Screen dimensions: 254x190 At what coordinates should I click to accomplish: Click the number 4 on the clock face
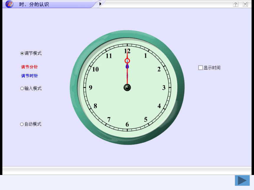click(159, 106)
